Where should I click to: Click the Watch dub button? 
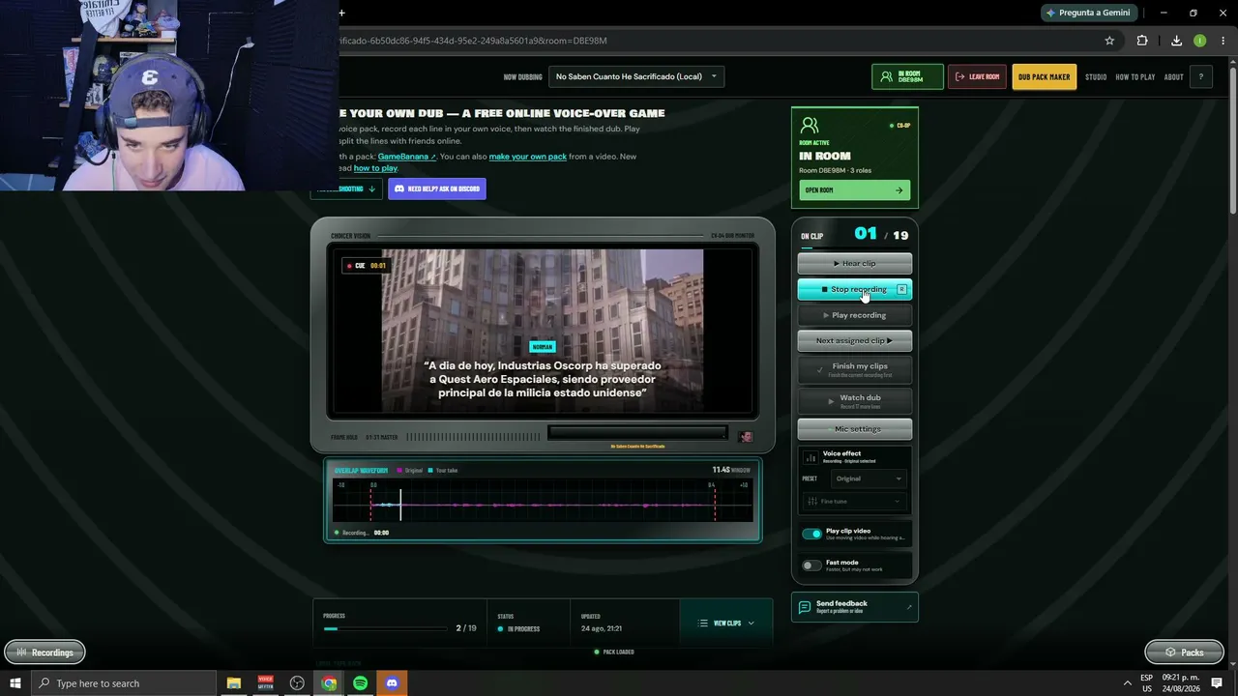(854, 400)
